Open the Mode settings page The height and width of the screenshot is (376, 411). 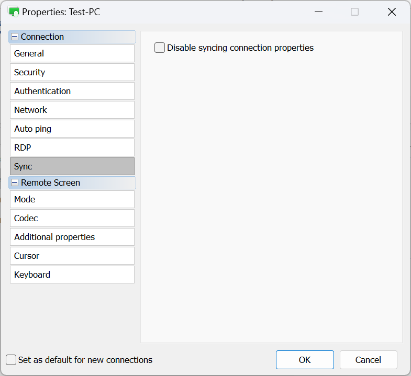(72, 199)
